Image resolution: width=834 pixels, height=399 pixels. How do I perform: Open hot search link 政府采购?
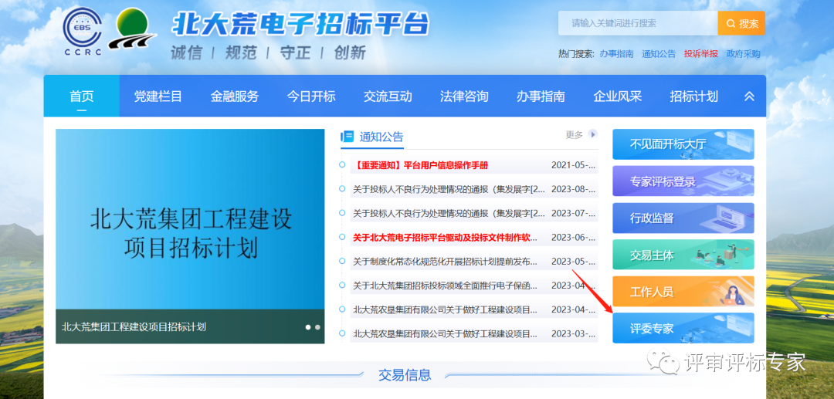[743, 54]
